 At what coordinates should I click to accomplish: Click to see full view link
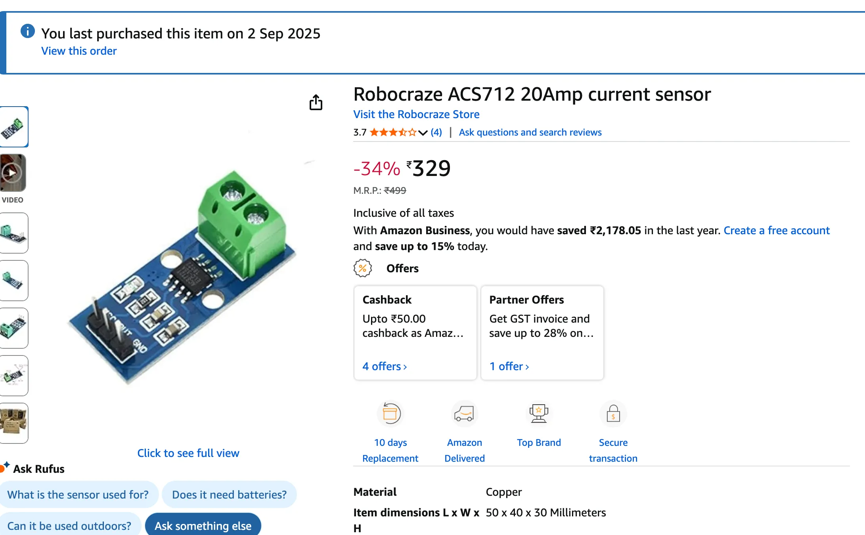click(x=188, y=453)
